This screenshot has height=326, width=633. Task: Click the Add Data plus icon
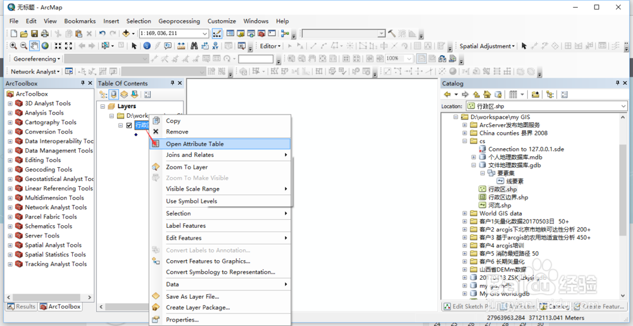pos(126,34)
